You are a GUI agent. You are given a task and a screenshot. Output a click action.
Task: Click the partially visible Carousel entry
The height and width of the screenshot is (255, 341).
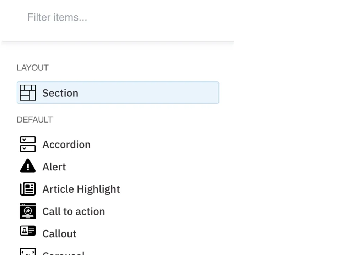pyautogui.click(x=63, y=252)
